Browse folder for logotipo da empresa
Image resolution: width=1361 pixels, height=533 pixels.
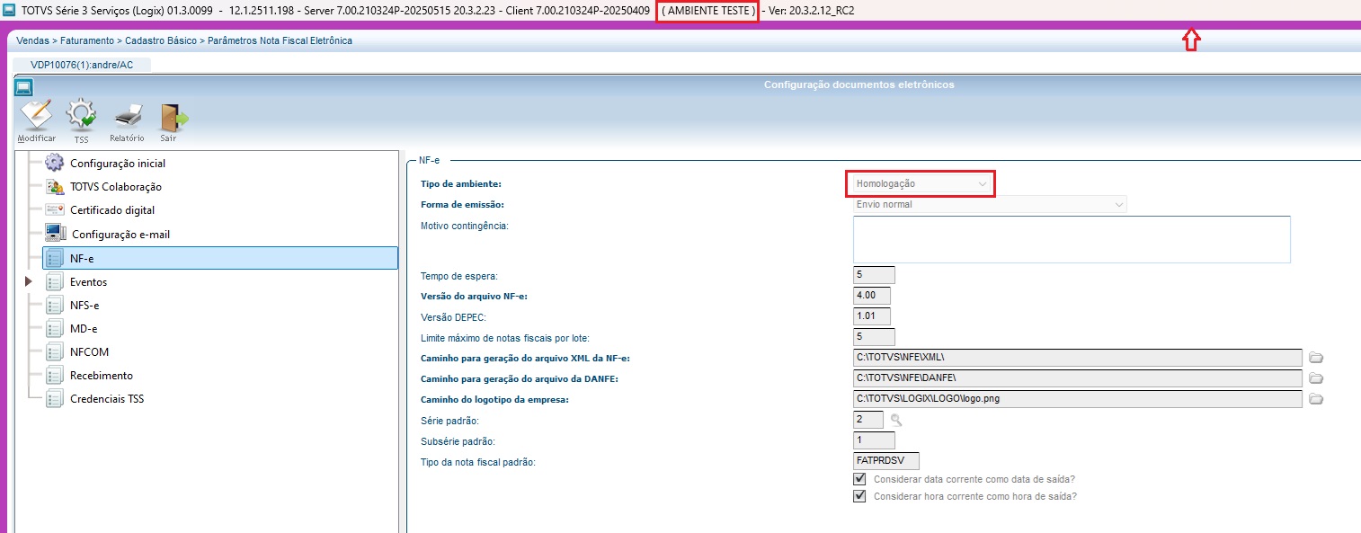[1317, 399]
